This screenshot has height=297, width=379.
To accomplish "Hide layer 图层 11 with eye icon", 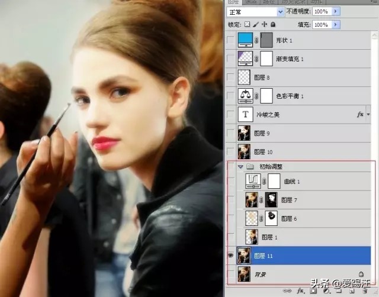I will pos(231,256).
